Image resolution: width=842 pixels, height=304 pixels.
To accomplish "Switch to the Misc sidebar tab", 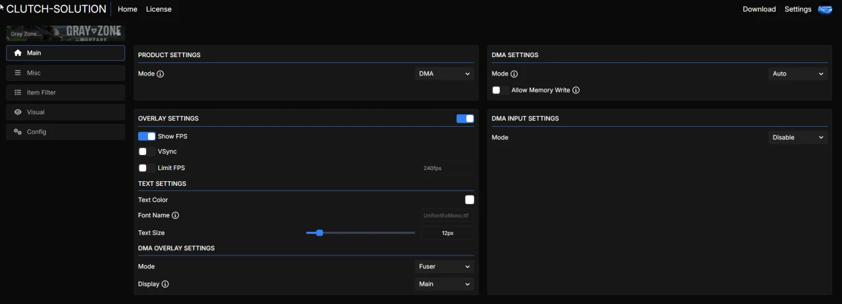I will pyautogui.click(x=66, y=73).
